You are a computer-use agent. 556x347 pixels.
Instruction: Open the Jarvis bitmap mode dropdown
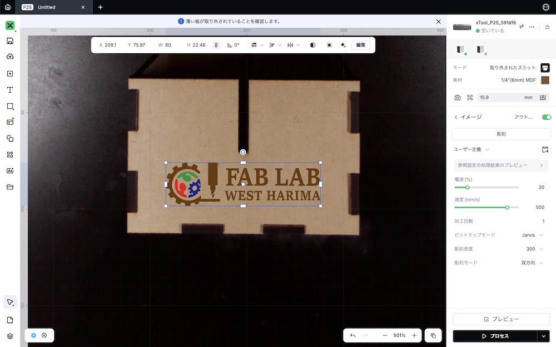532,235
